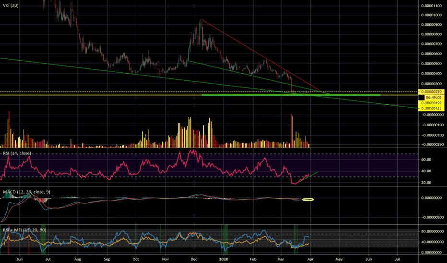Click the 40.00000000 axis value in RSI+MFI pane
Image resolution: width=447 pixels, height=263 pixels.
tap(433, 242)
